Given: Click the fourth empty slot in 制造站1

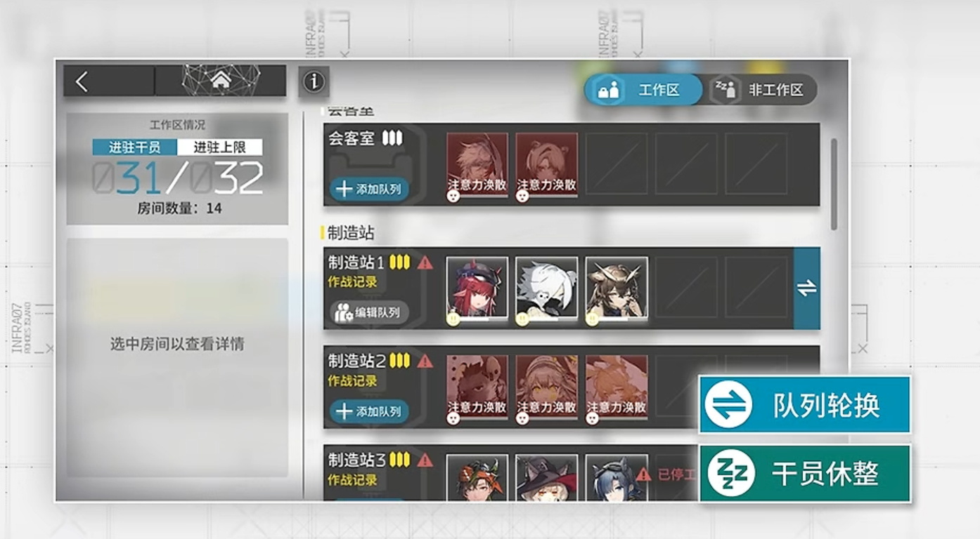Looking at the screenshot, I should (686, 288).
